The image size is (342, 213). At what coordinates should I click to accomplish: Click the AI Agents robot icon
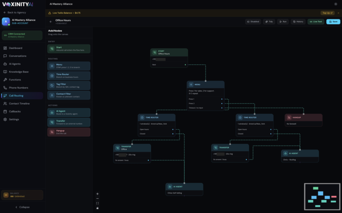click(x=5, y=64)
